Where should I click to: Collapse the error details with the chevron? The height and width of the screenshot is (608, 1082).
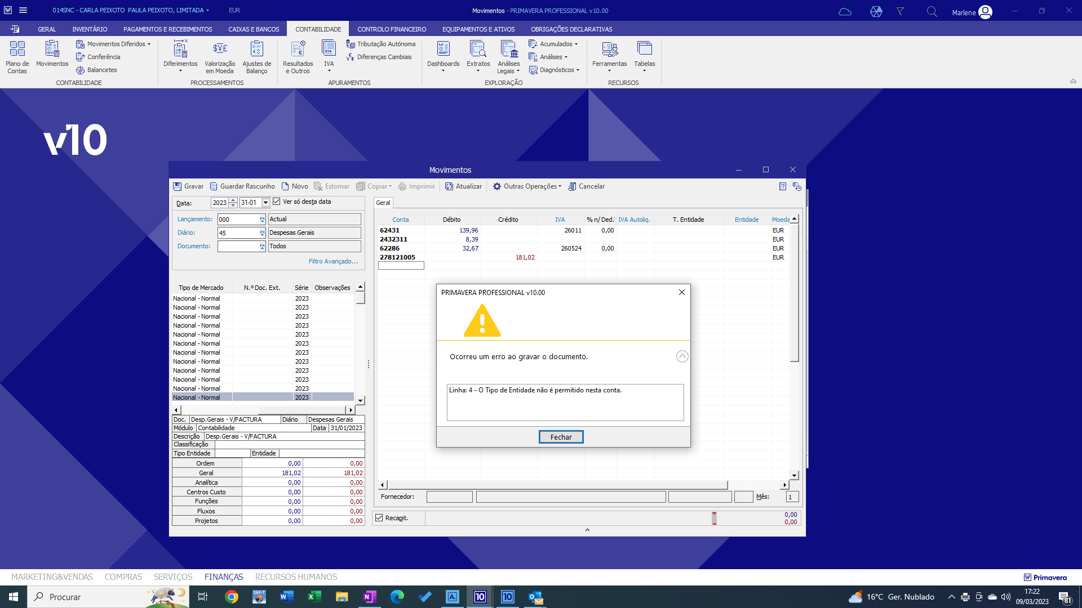tap(682, 356)
